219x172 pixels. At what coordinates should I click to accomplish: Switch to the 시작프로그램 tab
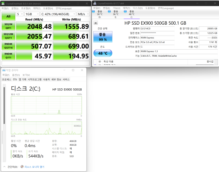(35, 80)
